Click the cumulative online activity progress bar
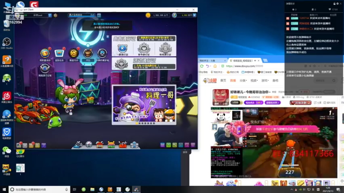 82,15
